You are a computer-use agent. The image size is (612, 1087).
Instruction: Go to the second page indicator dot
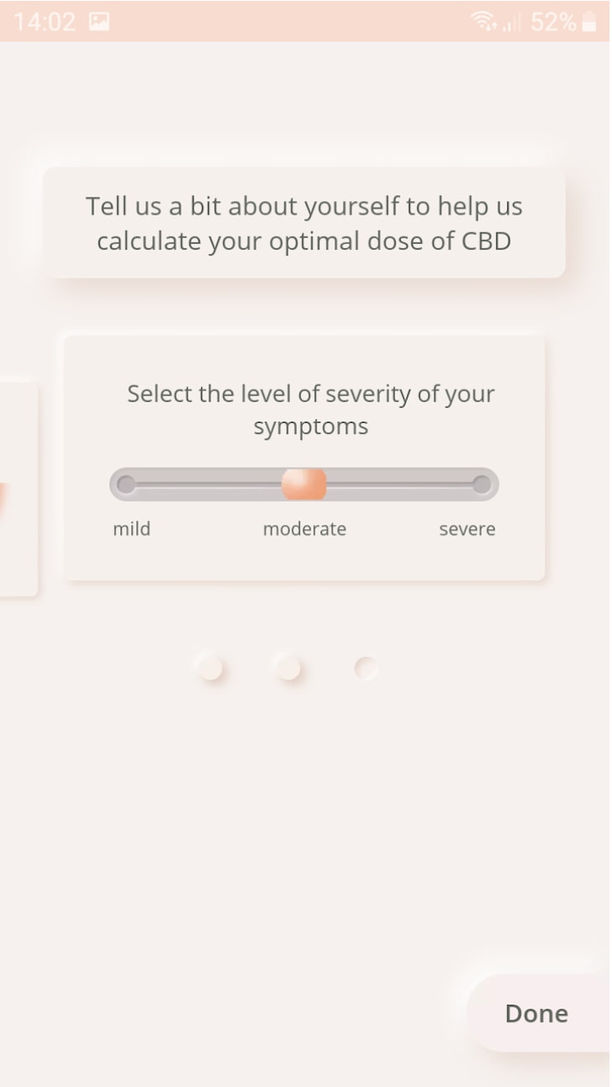pyautogui.click(x=288, y=668)
